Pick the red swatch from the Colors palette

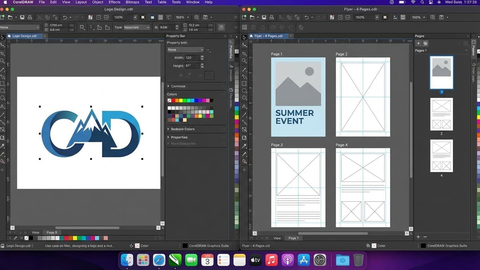point(173,100)
